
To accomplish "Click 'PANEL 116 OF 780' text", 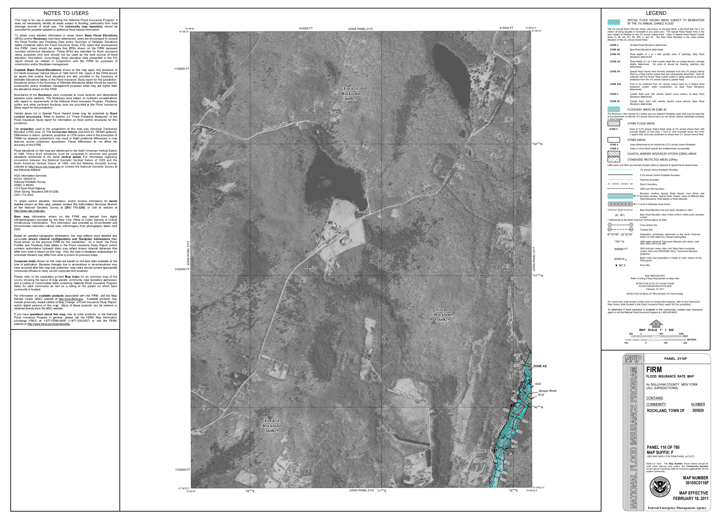I will pyautogui.click(x=663, y=447).
